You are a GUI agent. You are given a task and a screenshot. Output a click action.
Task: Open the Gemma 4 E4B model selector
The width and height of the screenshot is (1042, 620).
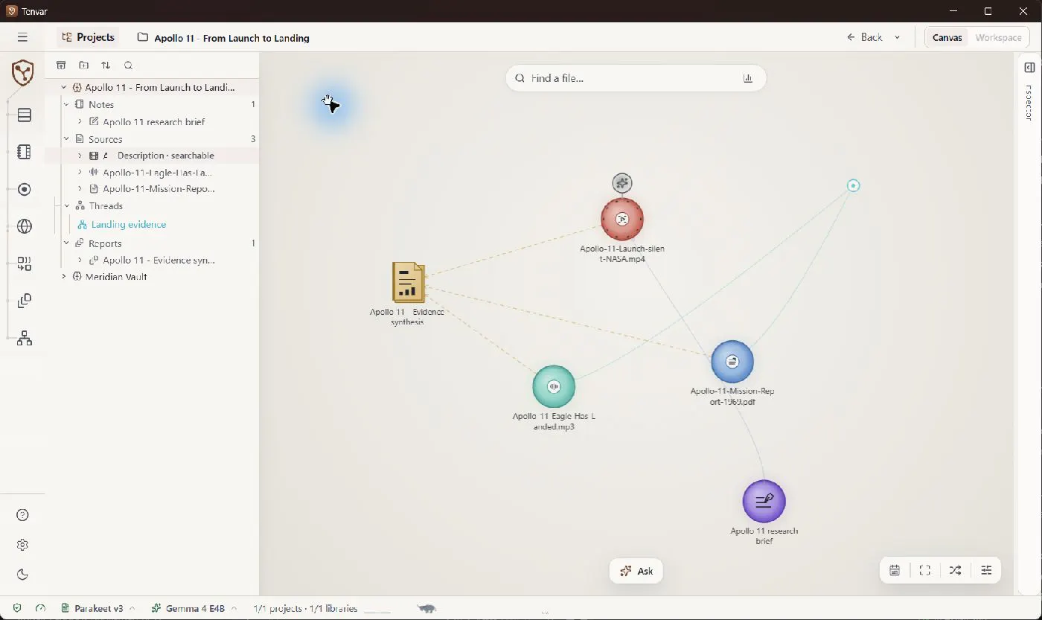point(194,608)
